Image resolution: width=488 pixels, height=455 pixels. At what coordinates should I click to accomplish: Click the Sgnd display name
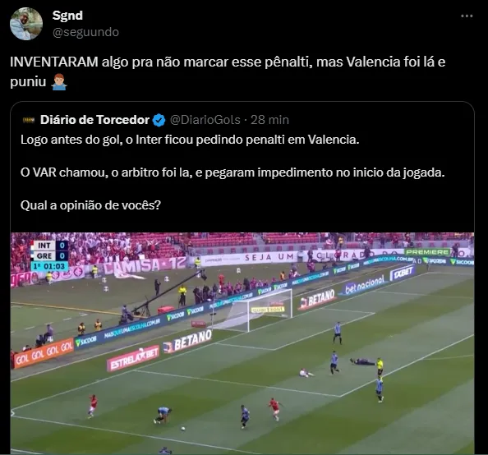coord(67,16)
